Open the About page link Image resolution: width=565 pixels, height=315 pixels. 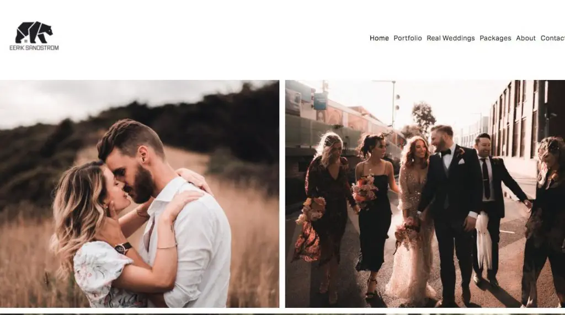(526, 38)
